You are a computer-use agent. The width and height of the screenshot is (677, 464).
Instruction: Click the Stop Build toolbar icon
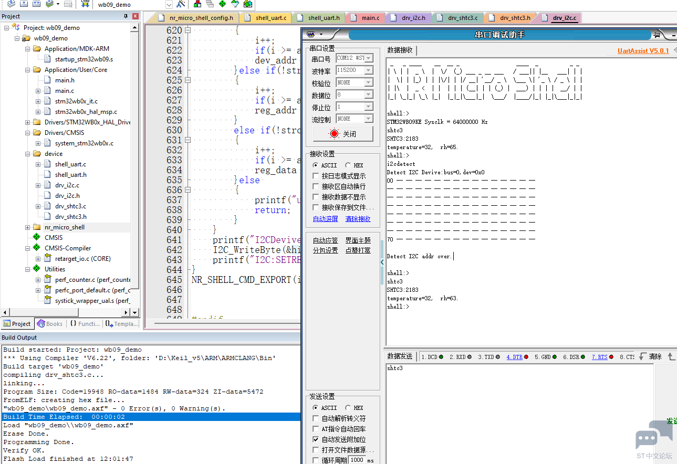(x=68, y=4)
